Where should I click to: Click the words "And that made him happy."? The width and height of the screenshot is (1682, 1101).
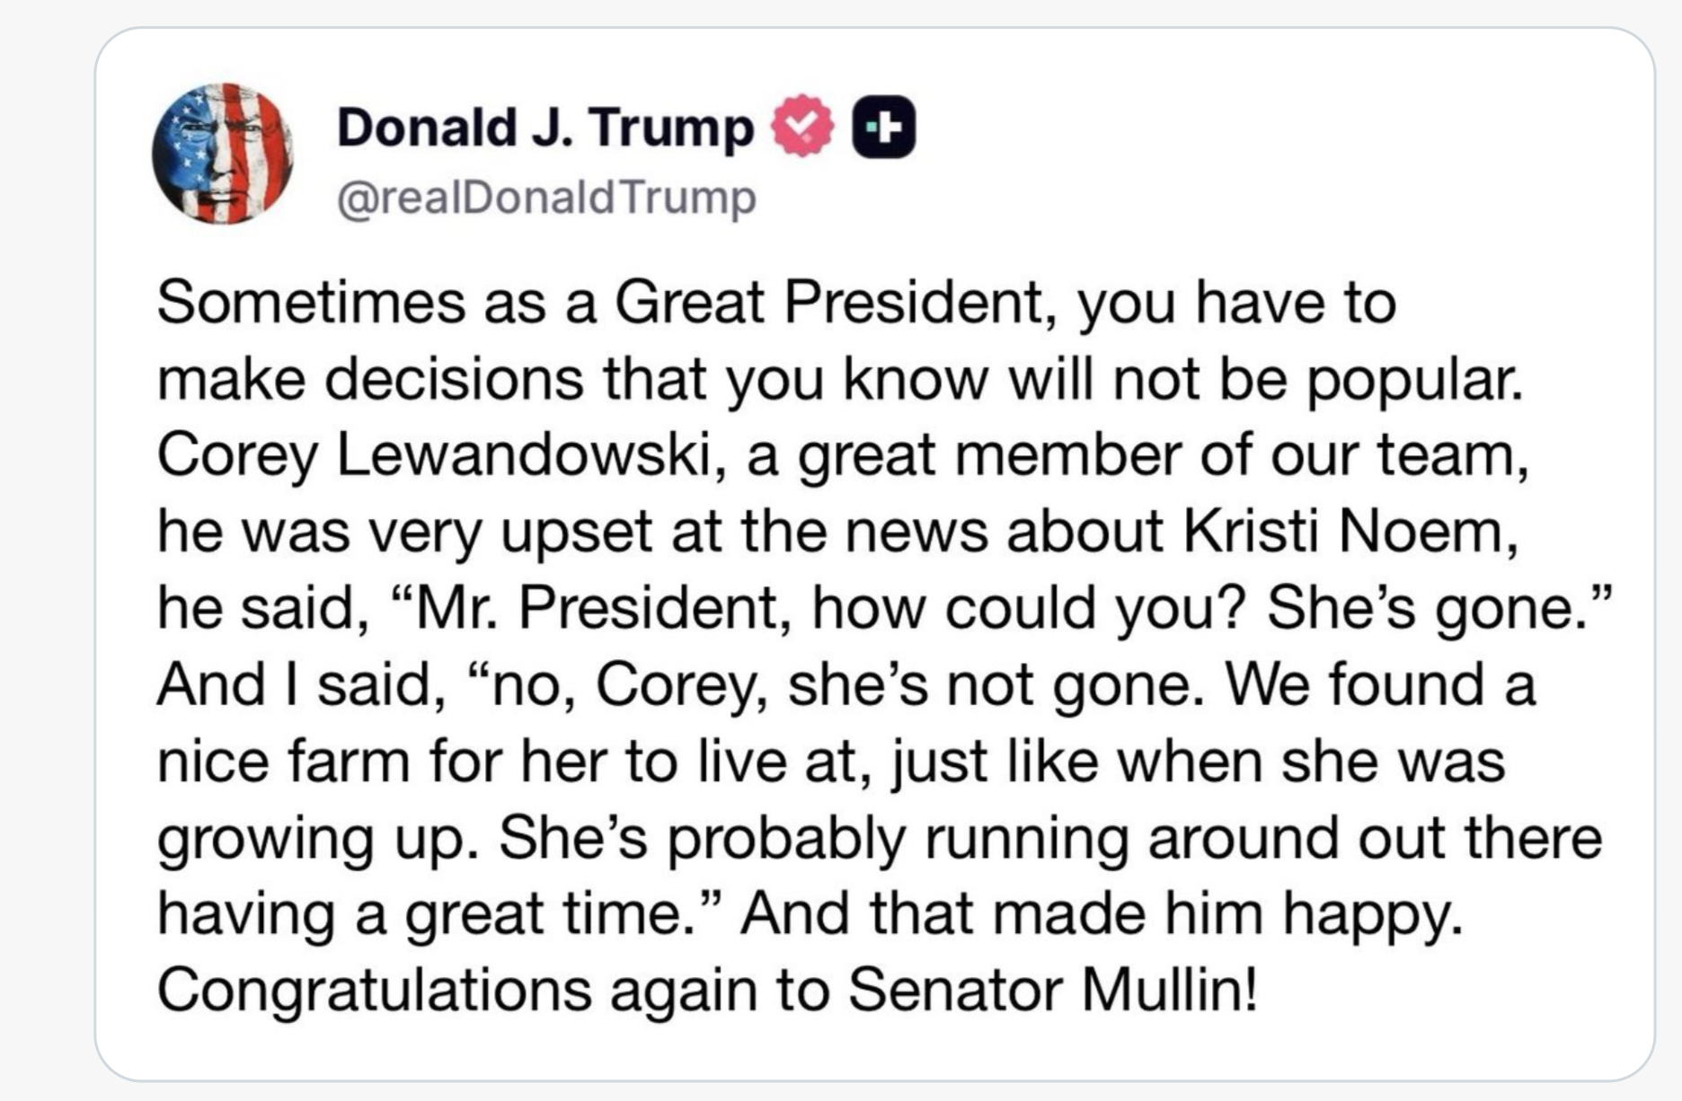(1102, 912)
